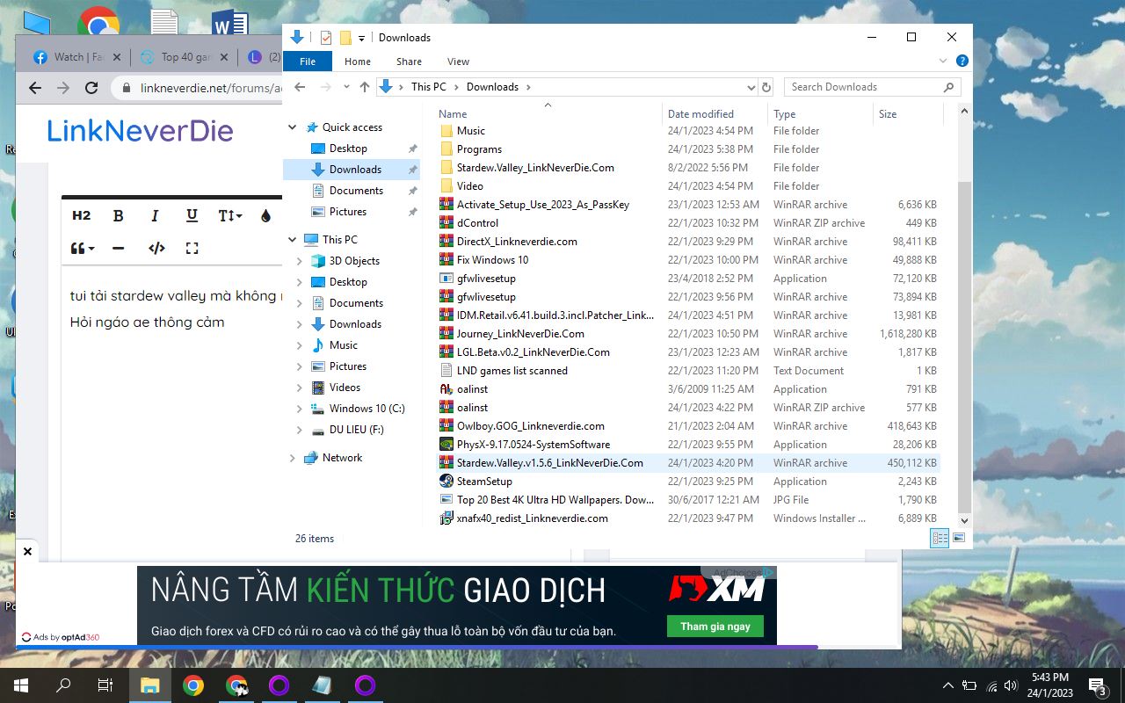Image resolution: width=1125 pixels, height=703 pixels.
Task: Click the Underline formatting icon
Action: (x=192, y=215)
